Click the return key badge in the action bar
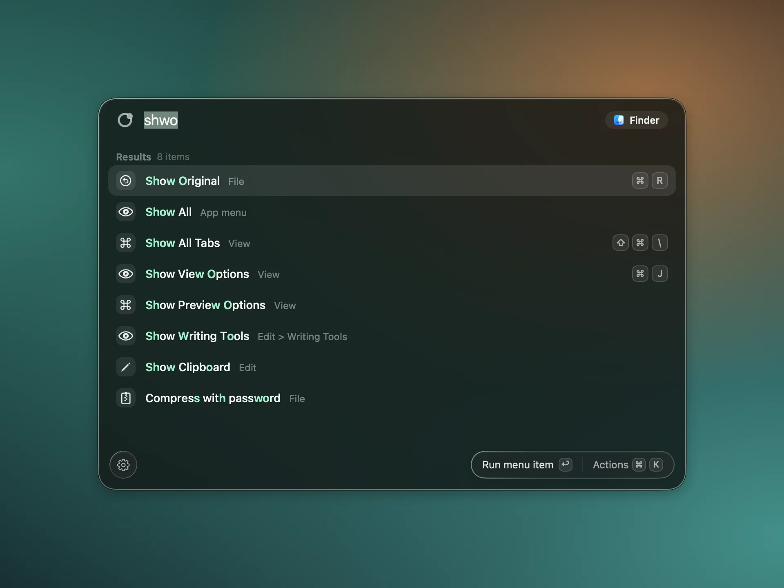This screenshot has height=588, width=784. 566,465
